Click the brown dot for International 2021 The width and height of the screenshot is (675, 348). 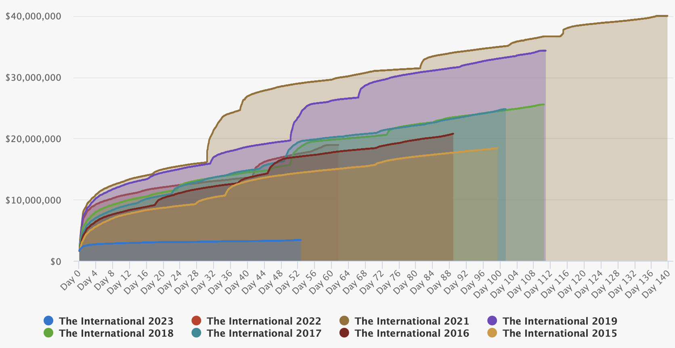pyautogui.click(x=344, y=321)
